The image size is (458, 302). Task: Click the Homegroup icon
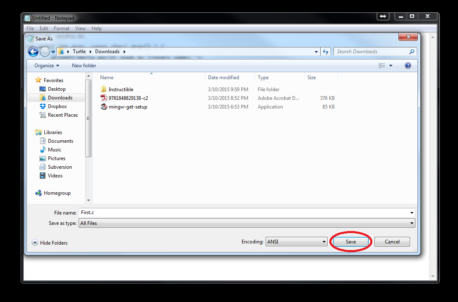click(38, 193)
